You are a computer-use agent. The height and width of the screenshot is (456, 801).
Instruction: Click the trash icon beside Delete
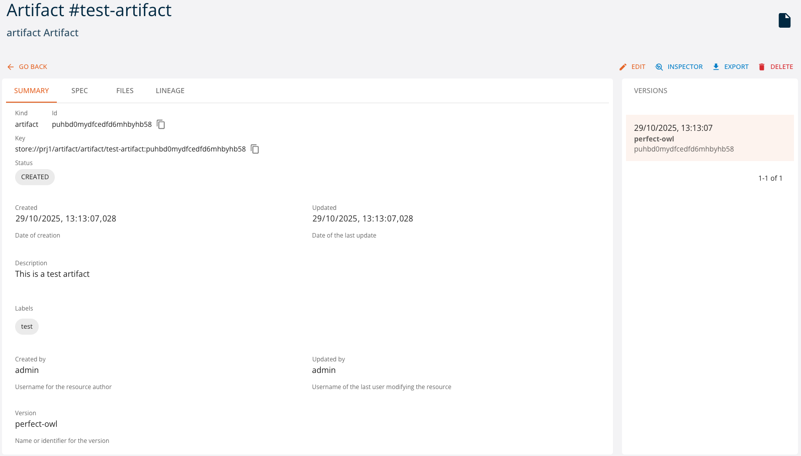click(x=762, y=67)
